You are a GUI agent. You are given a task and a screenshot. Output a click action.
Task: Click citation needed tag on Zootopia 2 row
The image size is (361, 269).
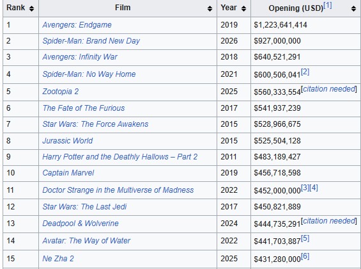329,89
